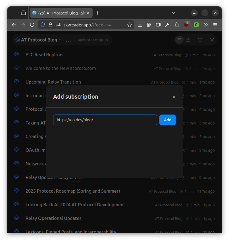This screenshot has width=229, height=241.
Task: Open a new browser tab
Action: point(98,13)
